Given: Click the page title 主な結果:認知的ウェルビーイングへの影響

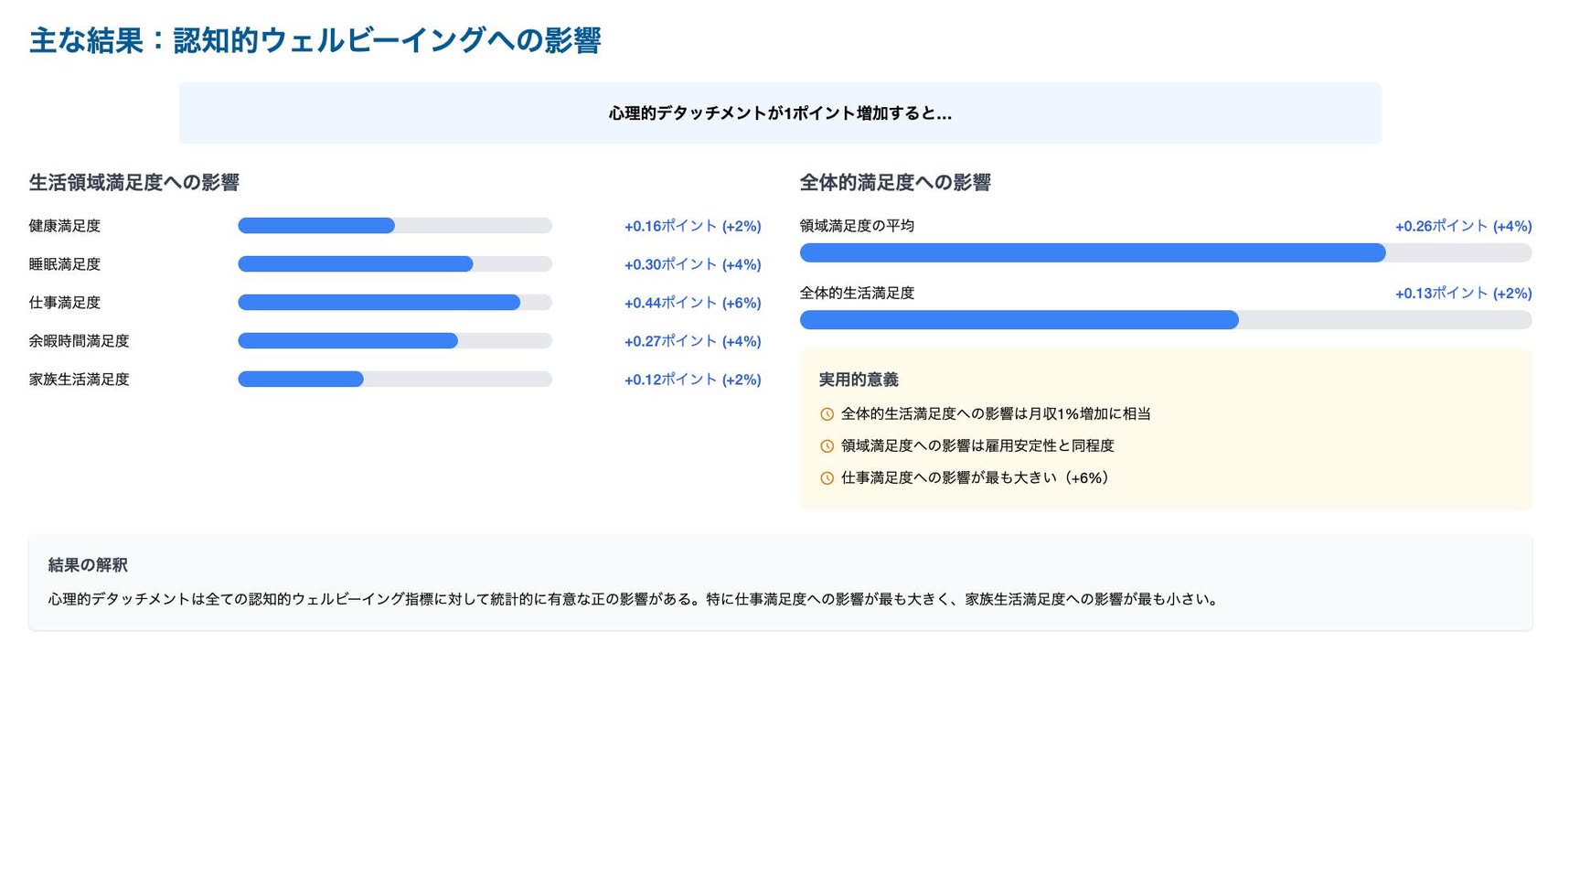Looking at the screenshot, I should tap(315, 41).
